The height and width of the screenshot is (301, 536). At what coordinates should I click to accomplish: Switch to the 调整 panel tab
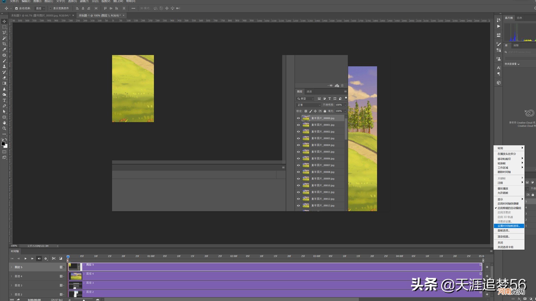(516, 45)
